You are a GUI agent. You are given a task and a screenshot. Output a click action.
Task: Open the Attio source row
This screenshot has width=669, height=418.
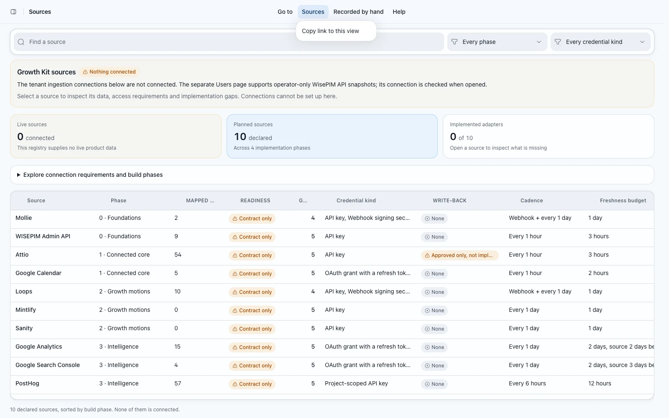pos(332,256)
